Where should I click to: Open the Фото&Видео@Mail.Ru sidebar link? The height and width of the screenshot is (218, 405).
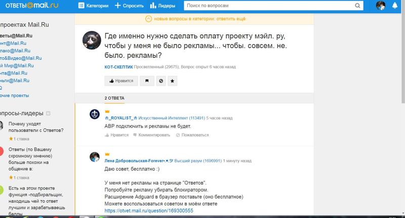pyautogui.click(x=21, y=58)
